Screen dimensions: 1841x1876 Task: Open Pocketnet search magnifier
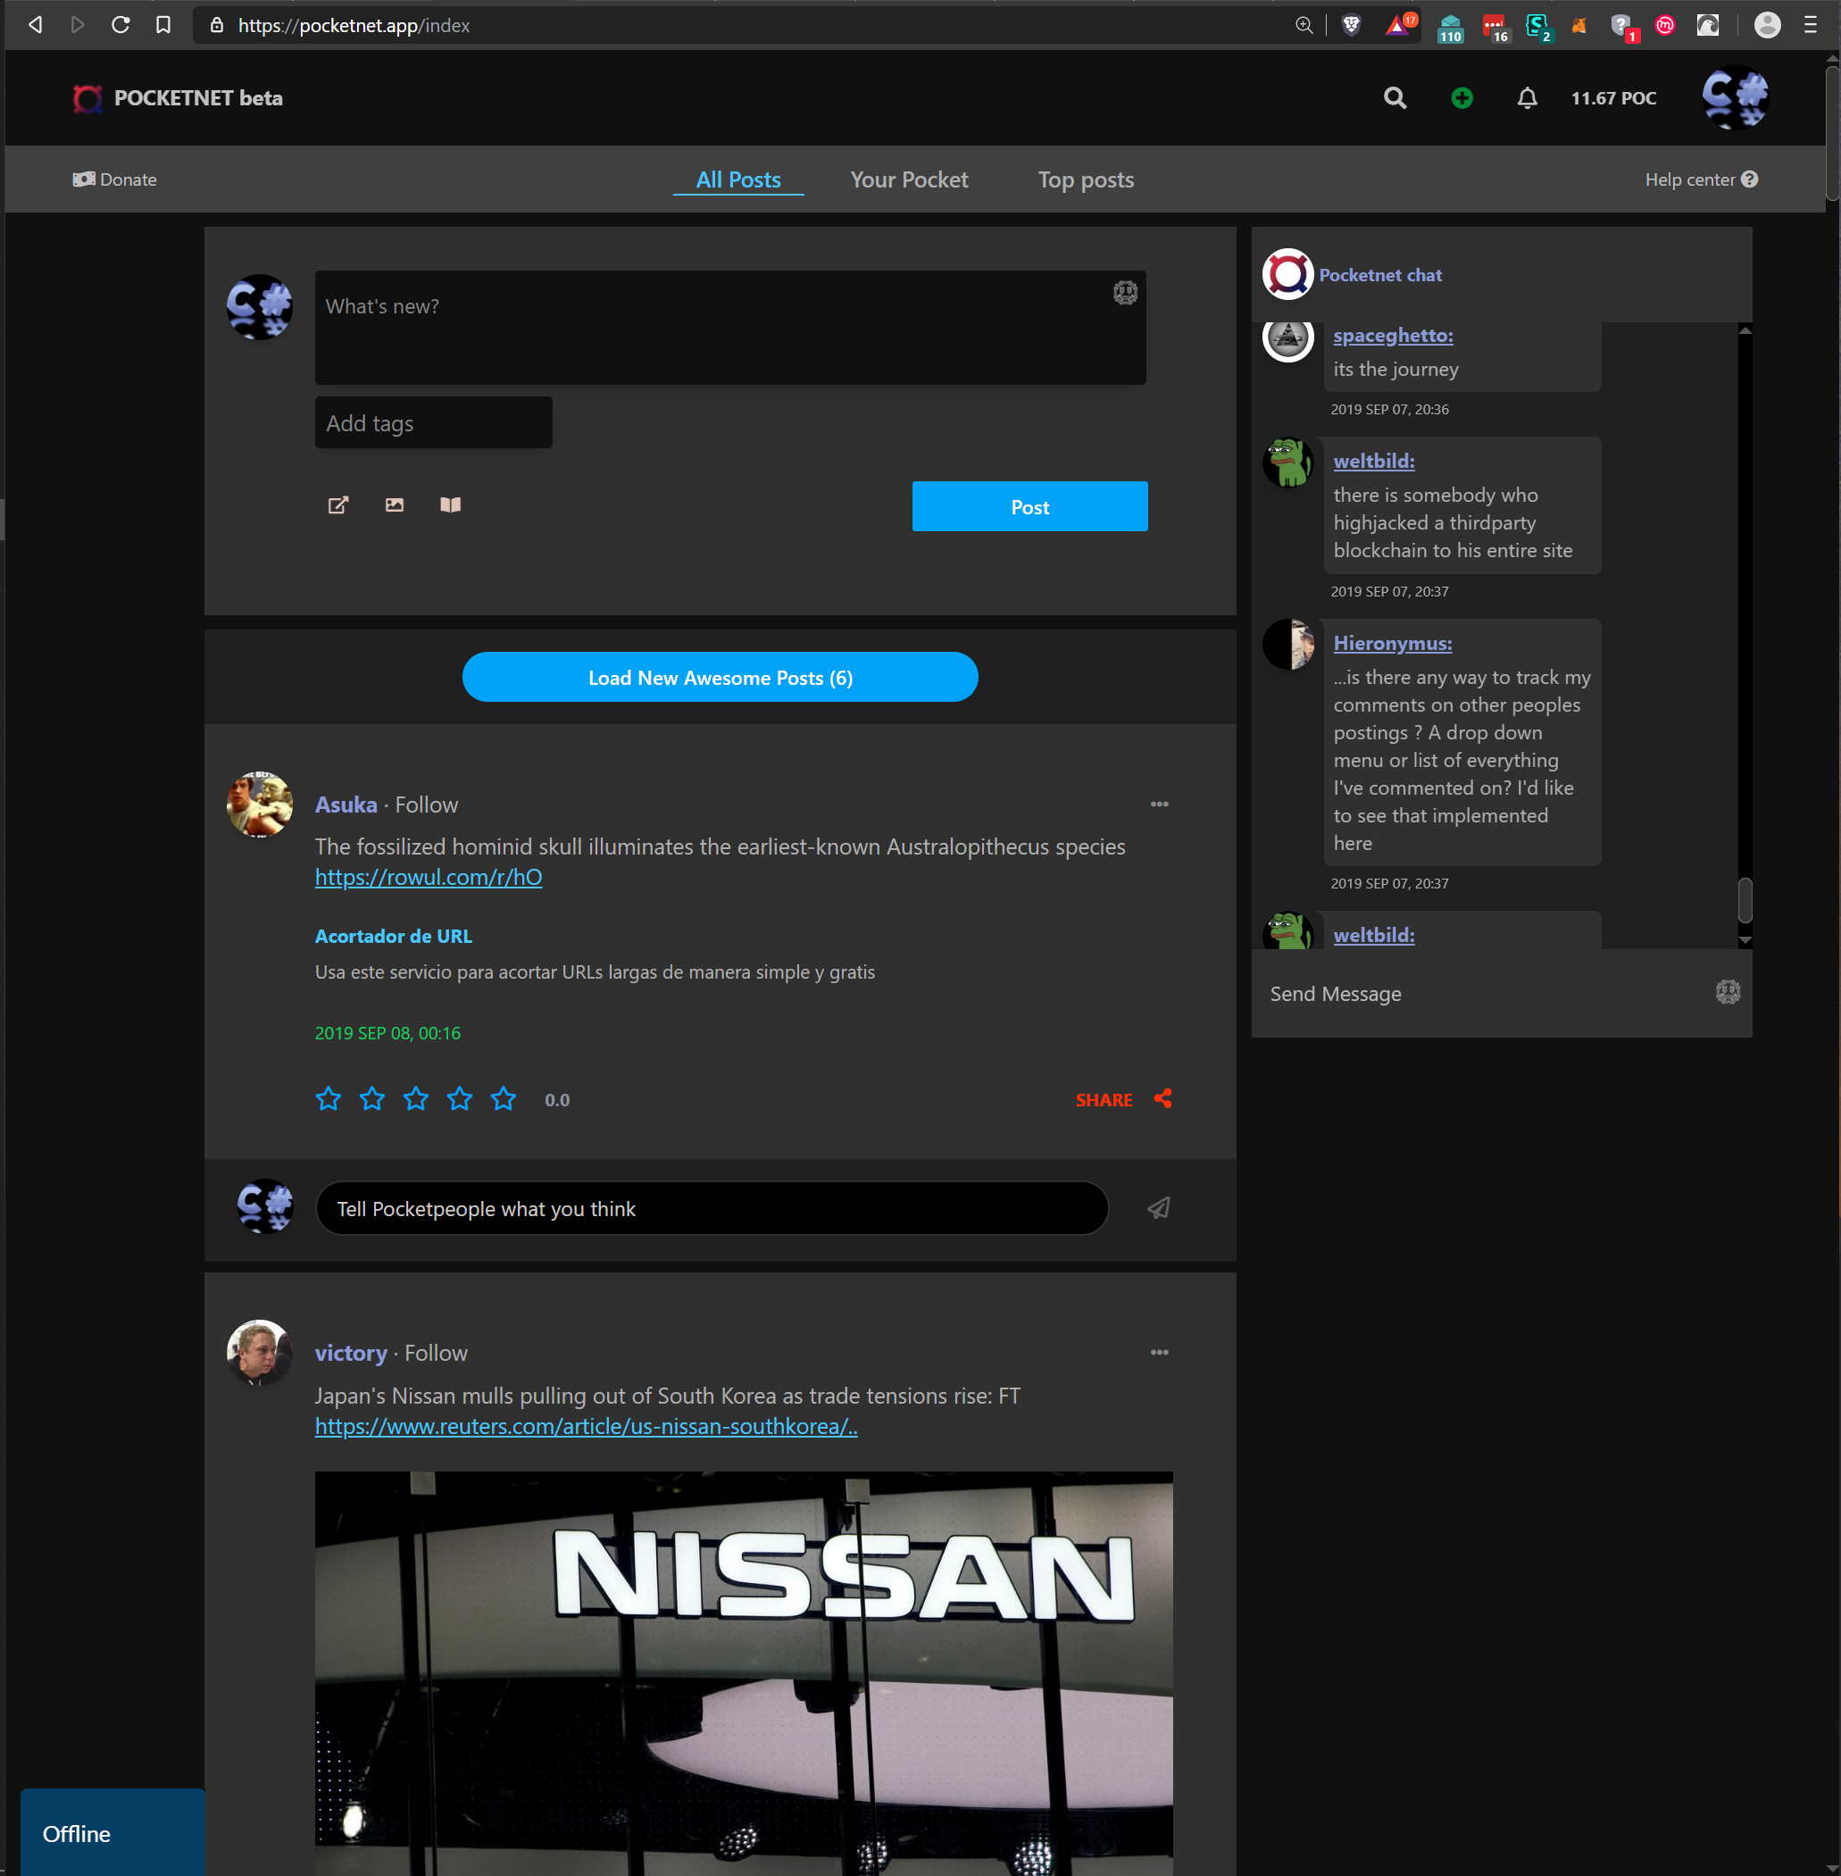[1395, 97]
